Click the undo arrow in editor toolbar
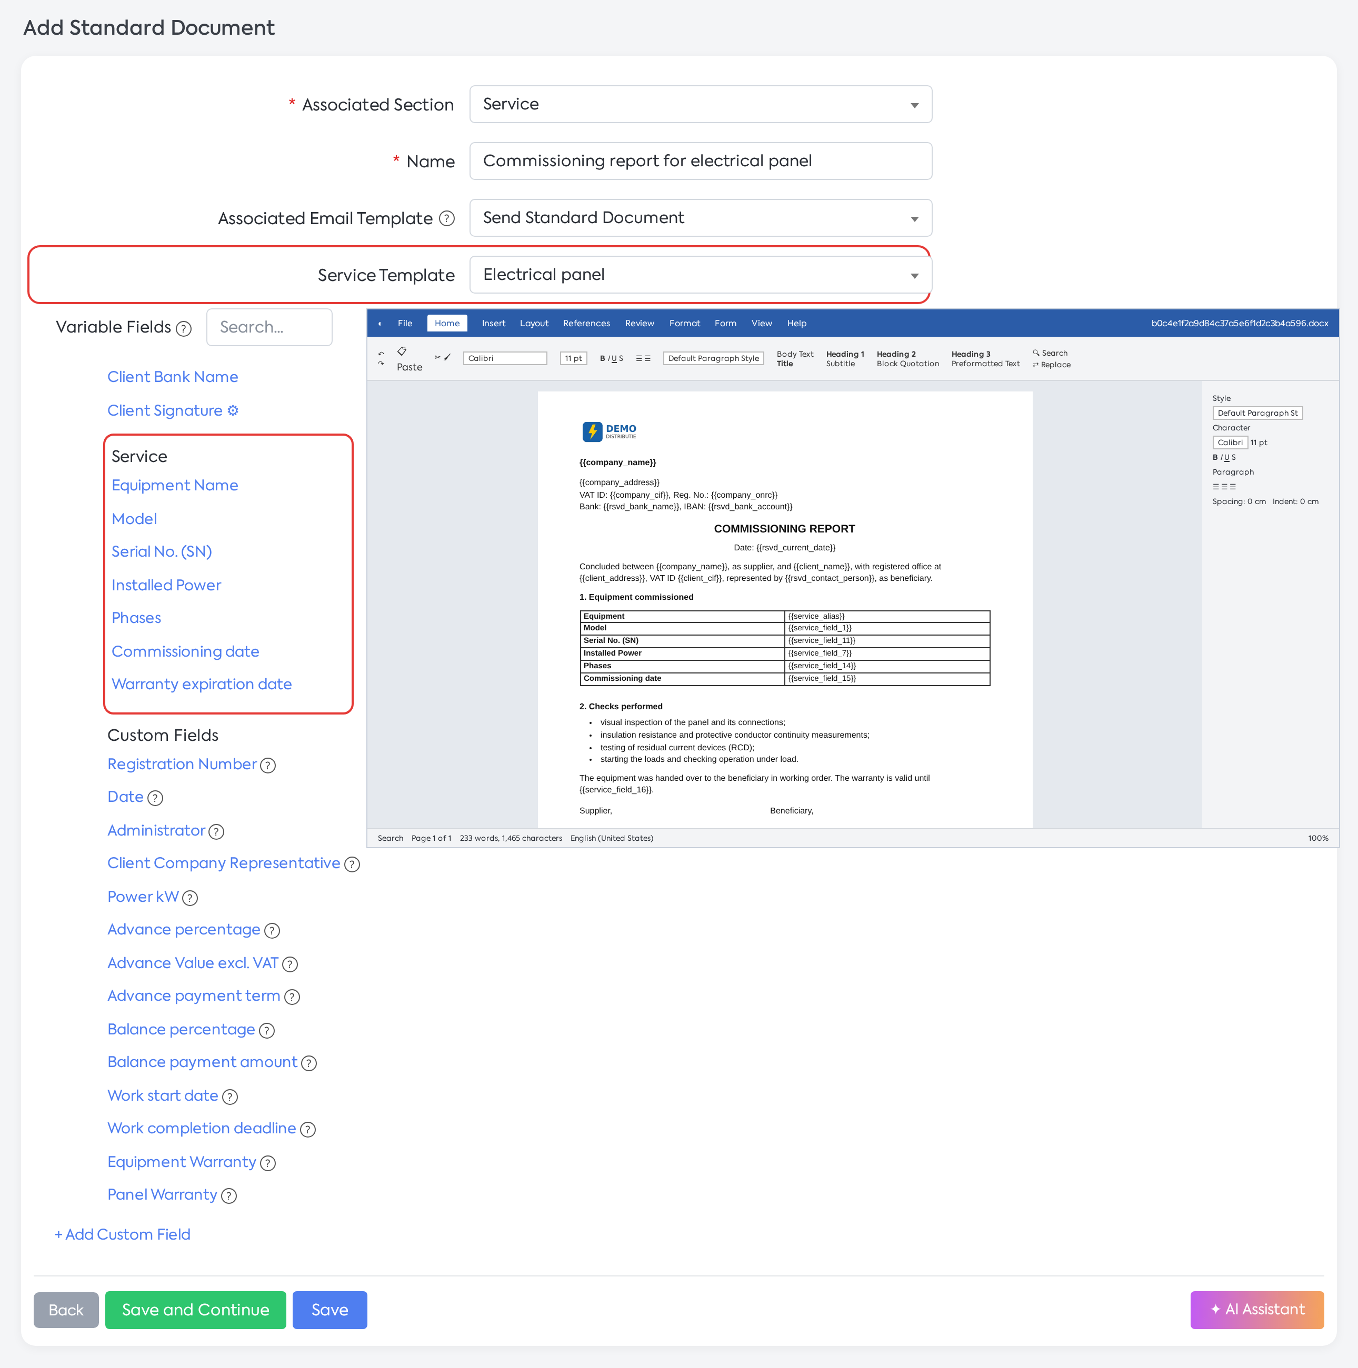This screenshot has width=1358, height=1368. [x=381, y=354]
